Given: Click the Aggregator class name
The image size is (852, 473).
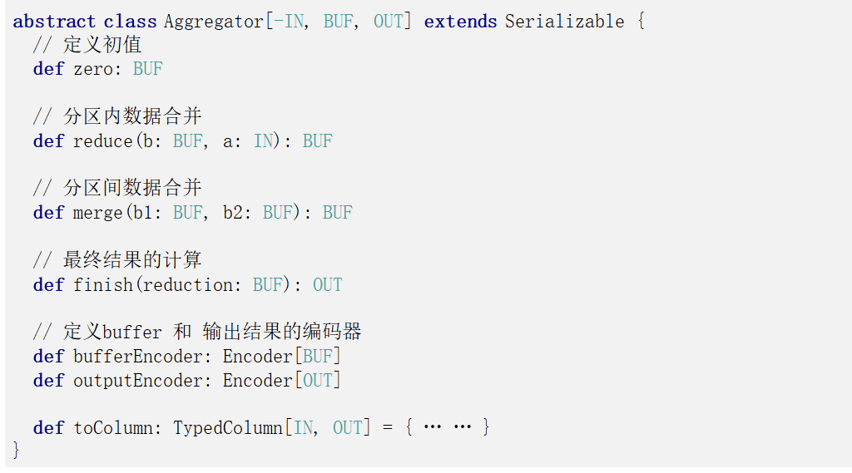Looking at the screenshot, I should tap(214, 22).
